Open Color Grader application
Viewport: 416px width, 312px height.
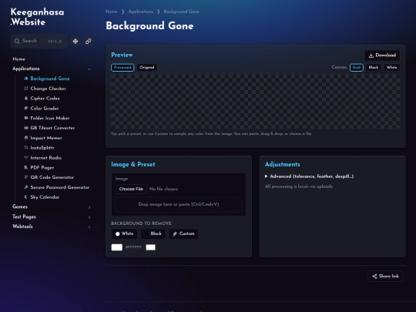pos(45,109)
